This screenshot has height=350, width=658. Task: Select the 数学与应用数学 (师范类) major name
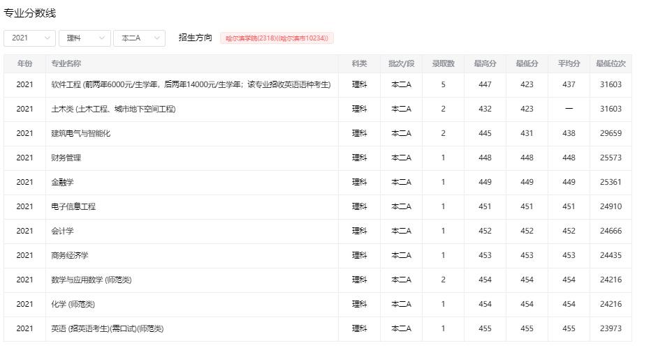click(91, 280)
